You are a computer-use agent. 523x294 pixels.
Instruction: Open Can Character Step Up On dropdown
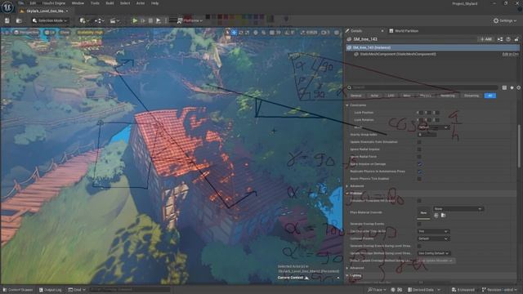tap(433, 231)
